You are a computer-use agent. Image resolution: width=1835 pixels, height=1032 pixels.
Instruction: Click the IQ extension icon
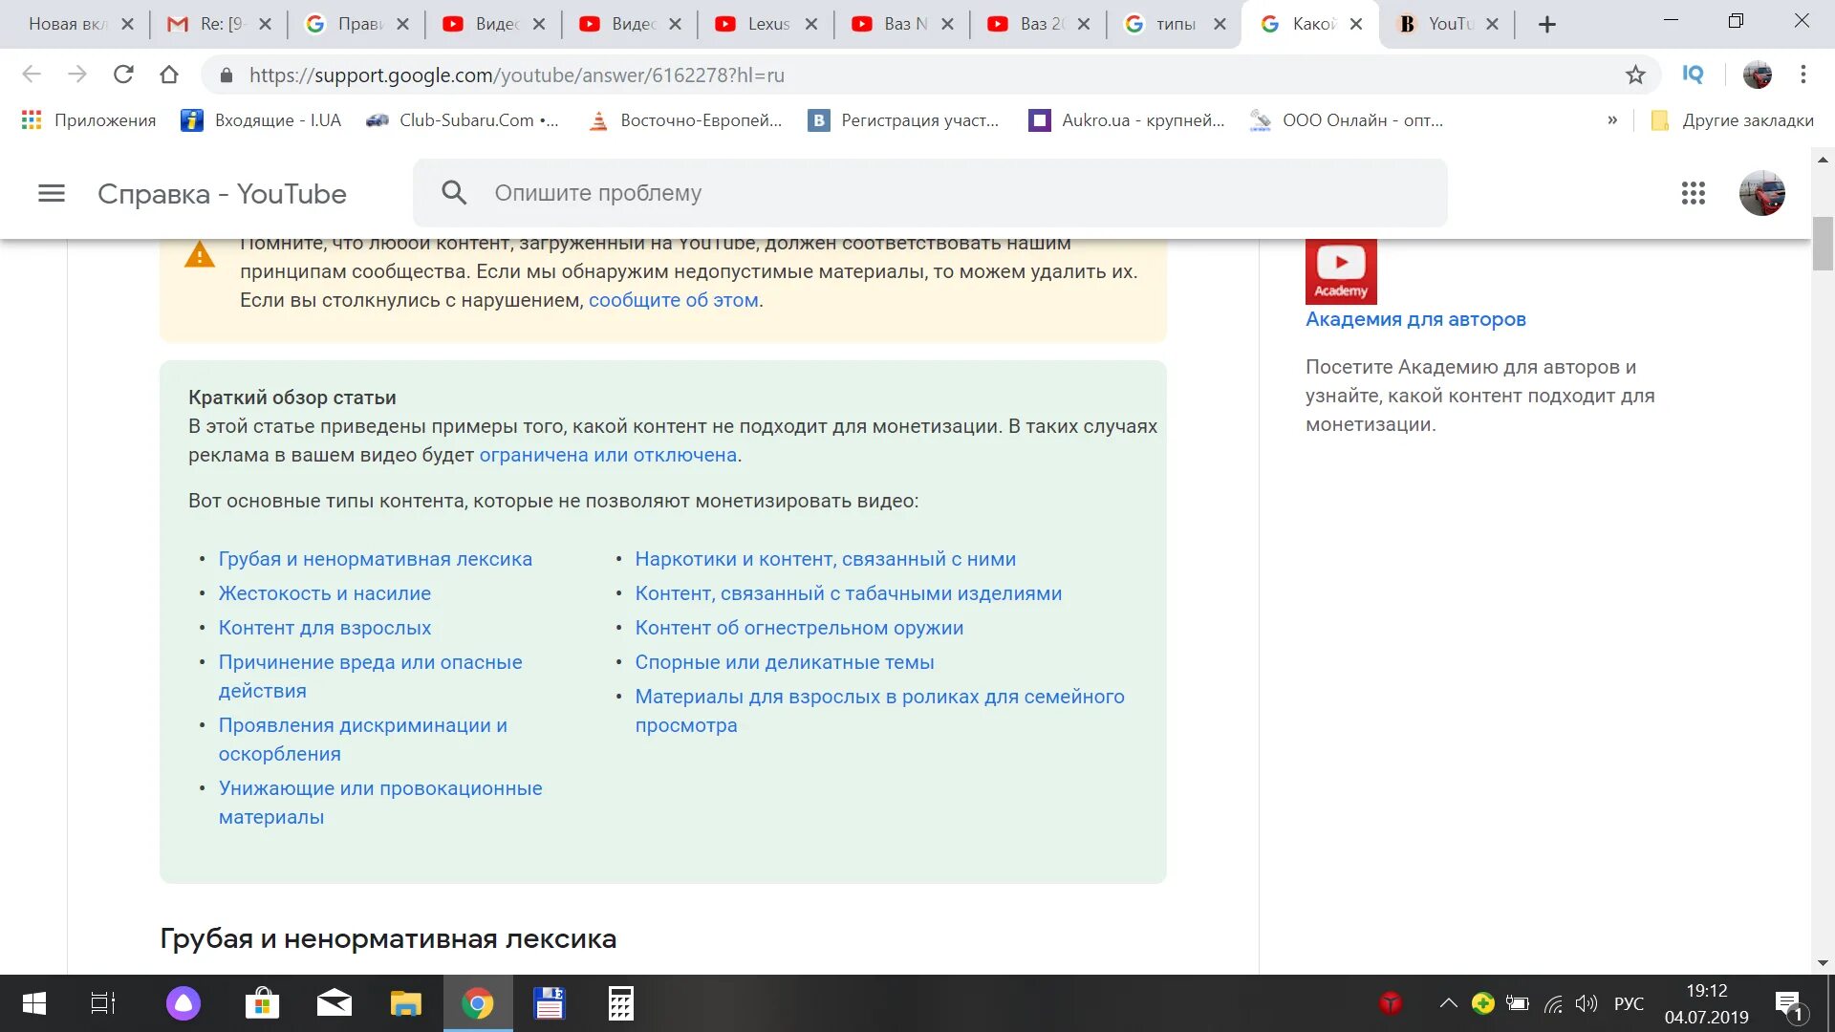(1693, 75)
